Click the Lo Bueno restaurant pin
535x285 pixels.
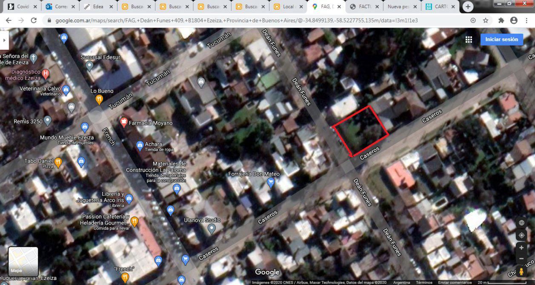click(99, 100)
